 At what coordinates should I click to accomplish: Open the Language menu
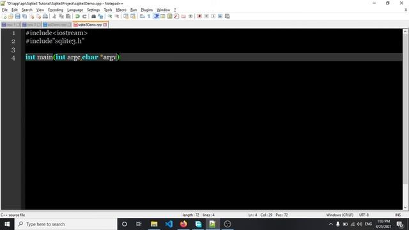pyautogui.click(x=75, y=10)
